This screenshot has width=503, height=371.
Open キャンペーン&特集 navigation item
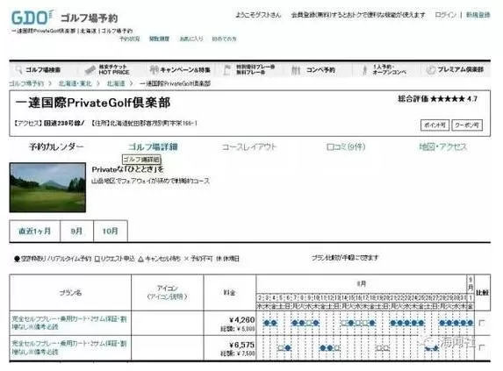tap(180, 69)
